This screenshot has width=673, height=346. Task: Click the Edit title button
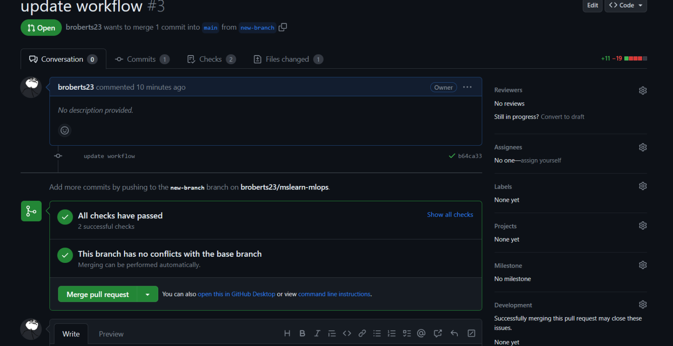click(592, 6)
